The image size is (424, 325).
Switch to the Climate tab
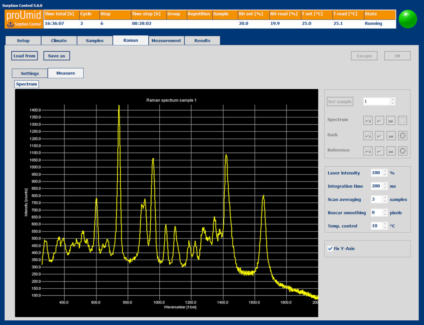point(59,41)
